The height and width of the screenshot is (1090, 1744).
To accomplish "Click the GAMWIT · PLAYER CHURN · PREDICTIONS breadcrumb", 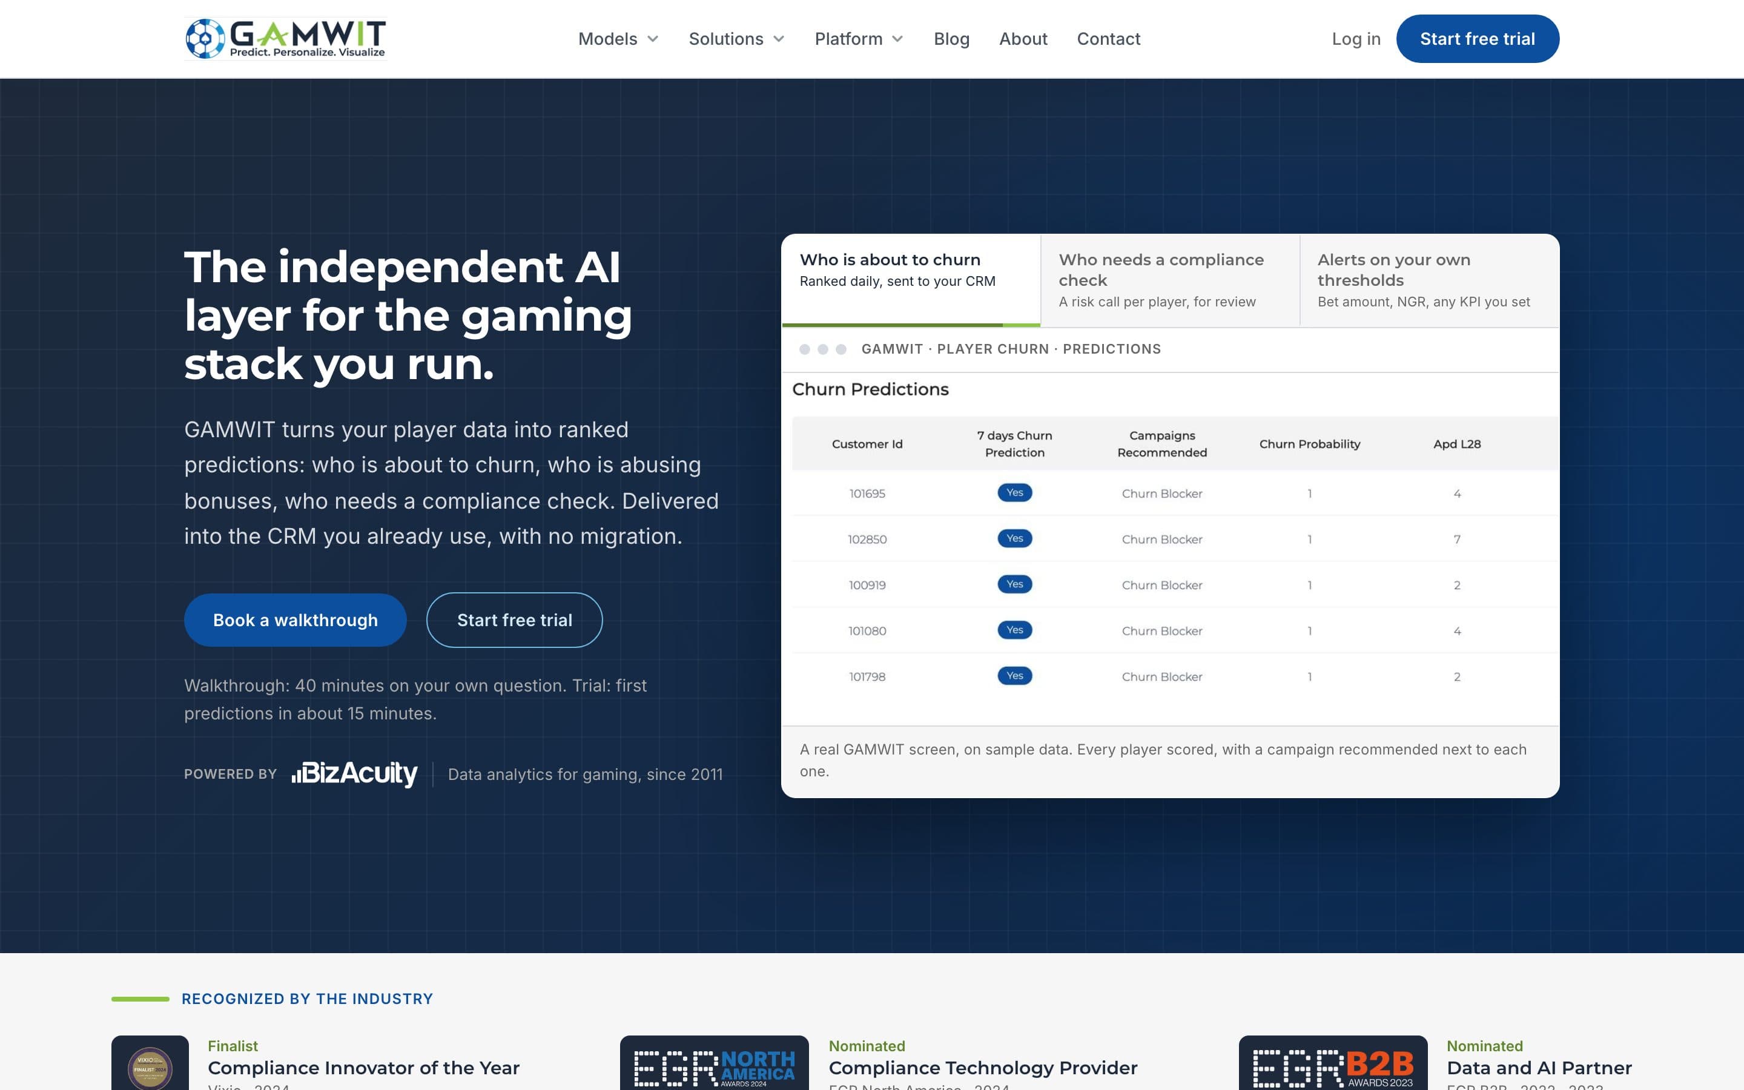I will click(x=1010, y=349).
